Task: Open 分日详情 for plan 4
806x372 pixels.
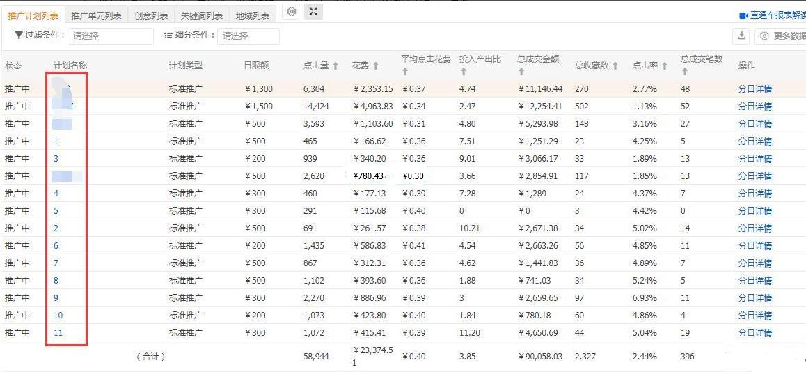Action: pyautogui.click(x=755, y=194)
